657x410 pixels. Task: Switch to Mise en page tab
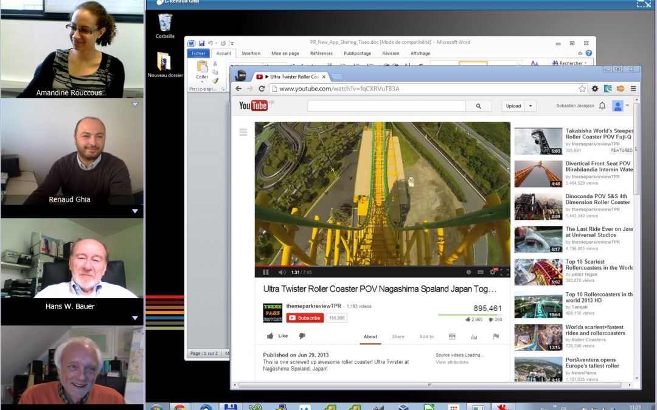tap(285, 53)
